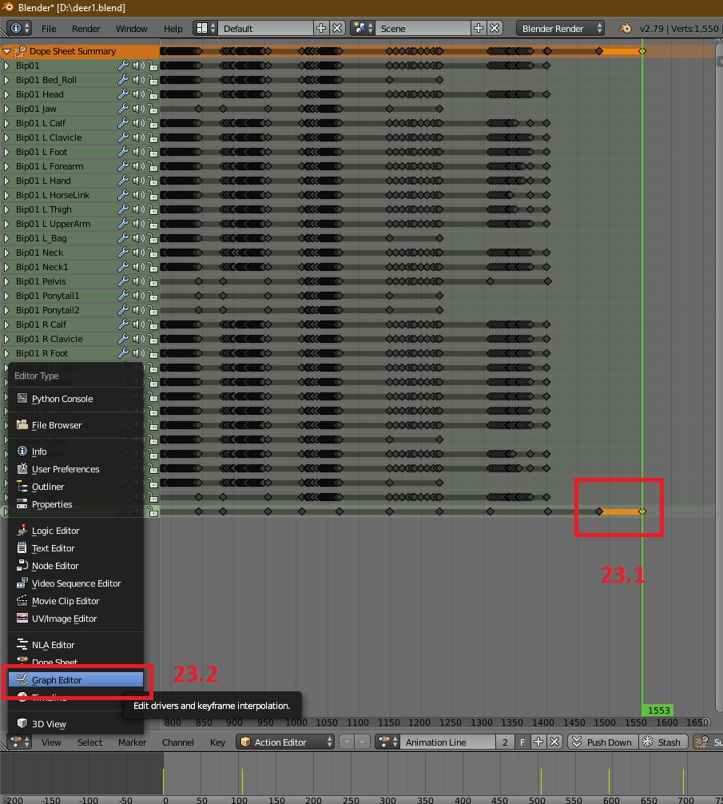
Task: Mute the Bip01 R Foot channel
Action: pos(138,353)
